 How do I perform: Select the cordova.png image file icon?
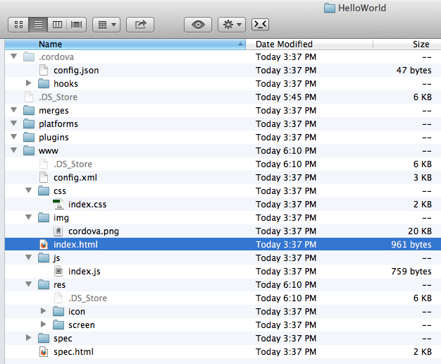point(58,231)
